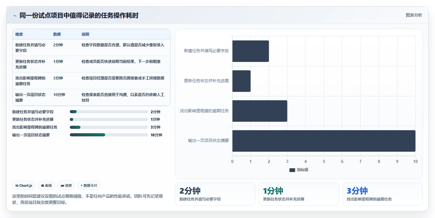Image resolution: width=435 pixels, height=218 pixels.
Task: Click the table cell 新建任务并填写必要字段
Action: (x=31, y=48)
